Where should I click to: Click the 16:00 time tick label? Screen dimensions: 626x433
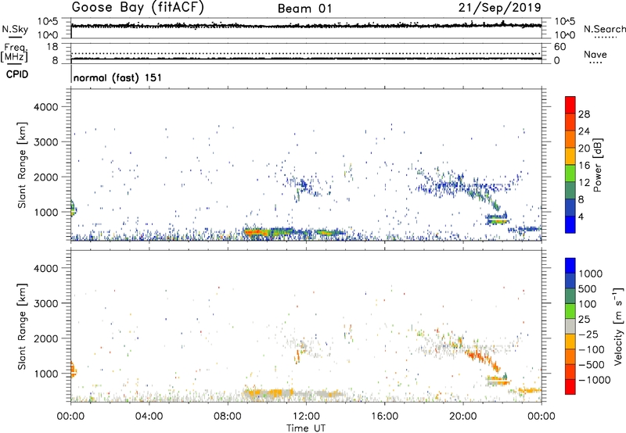tap(384, 417)
